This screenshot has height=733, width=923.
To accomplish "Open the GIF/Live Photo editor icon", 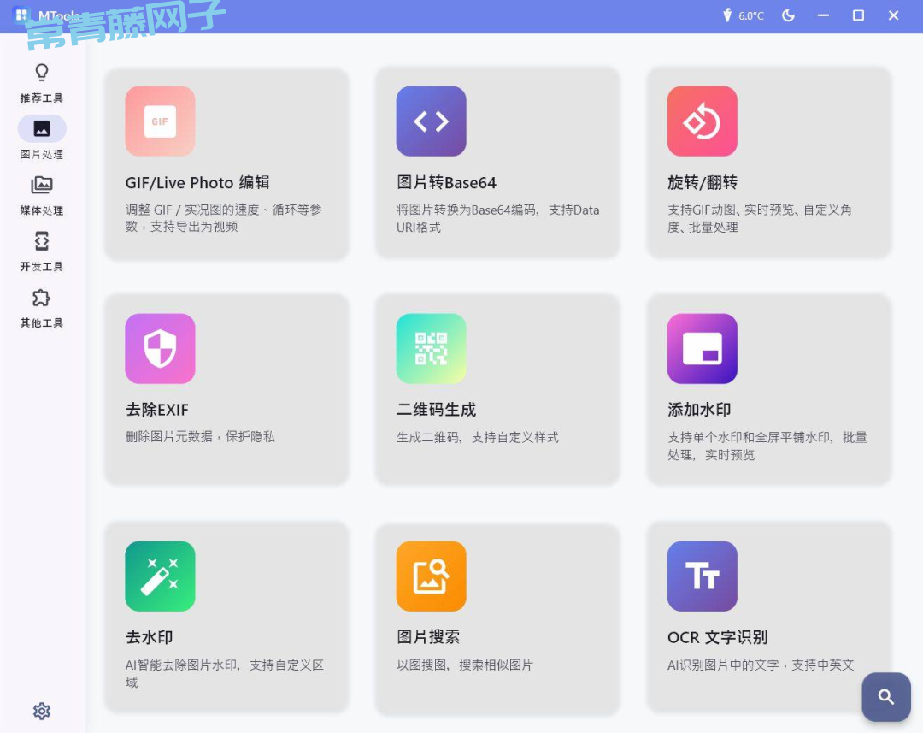I will (x=160, y=121).
